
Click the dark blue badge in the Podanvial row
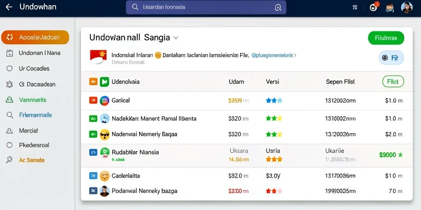pos(93,191)
